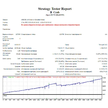
Task: Click the "Символ" label
Action: (5, 20)
